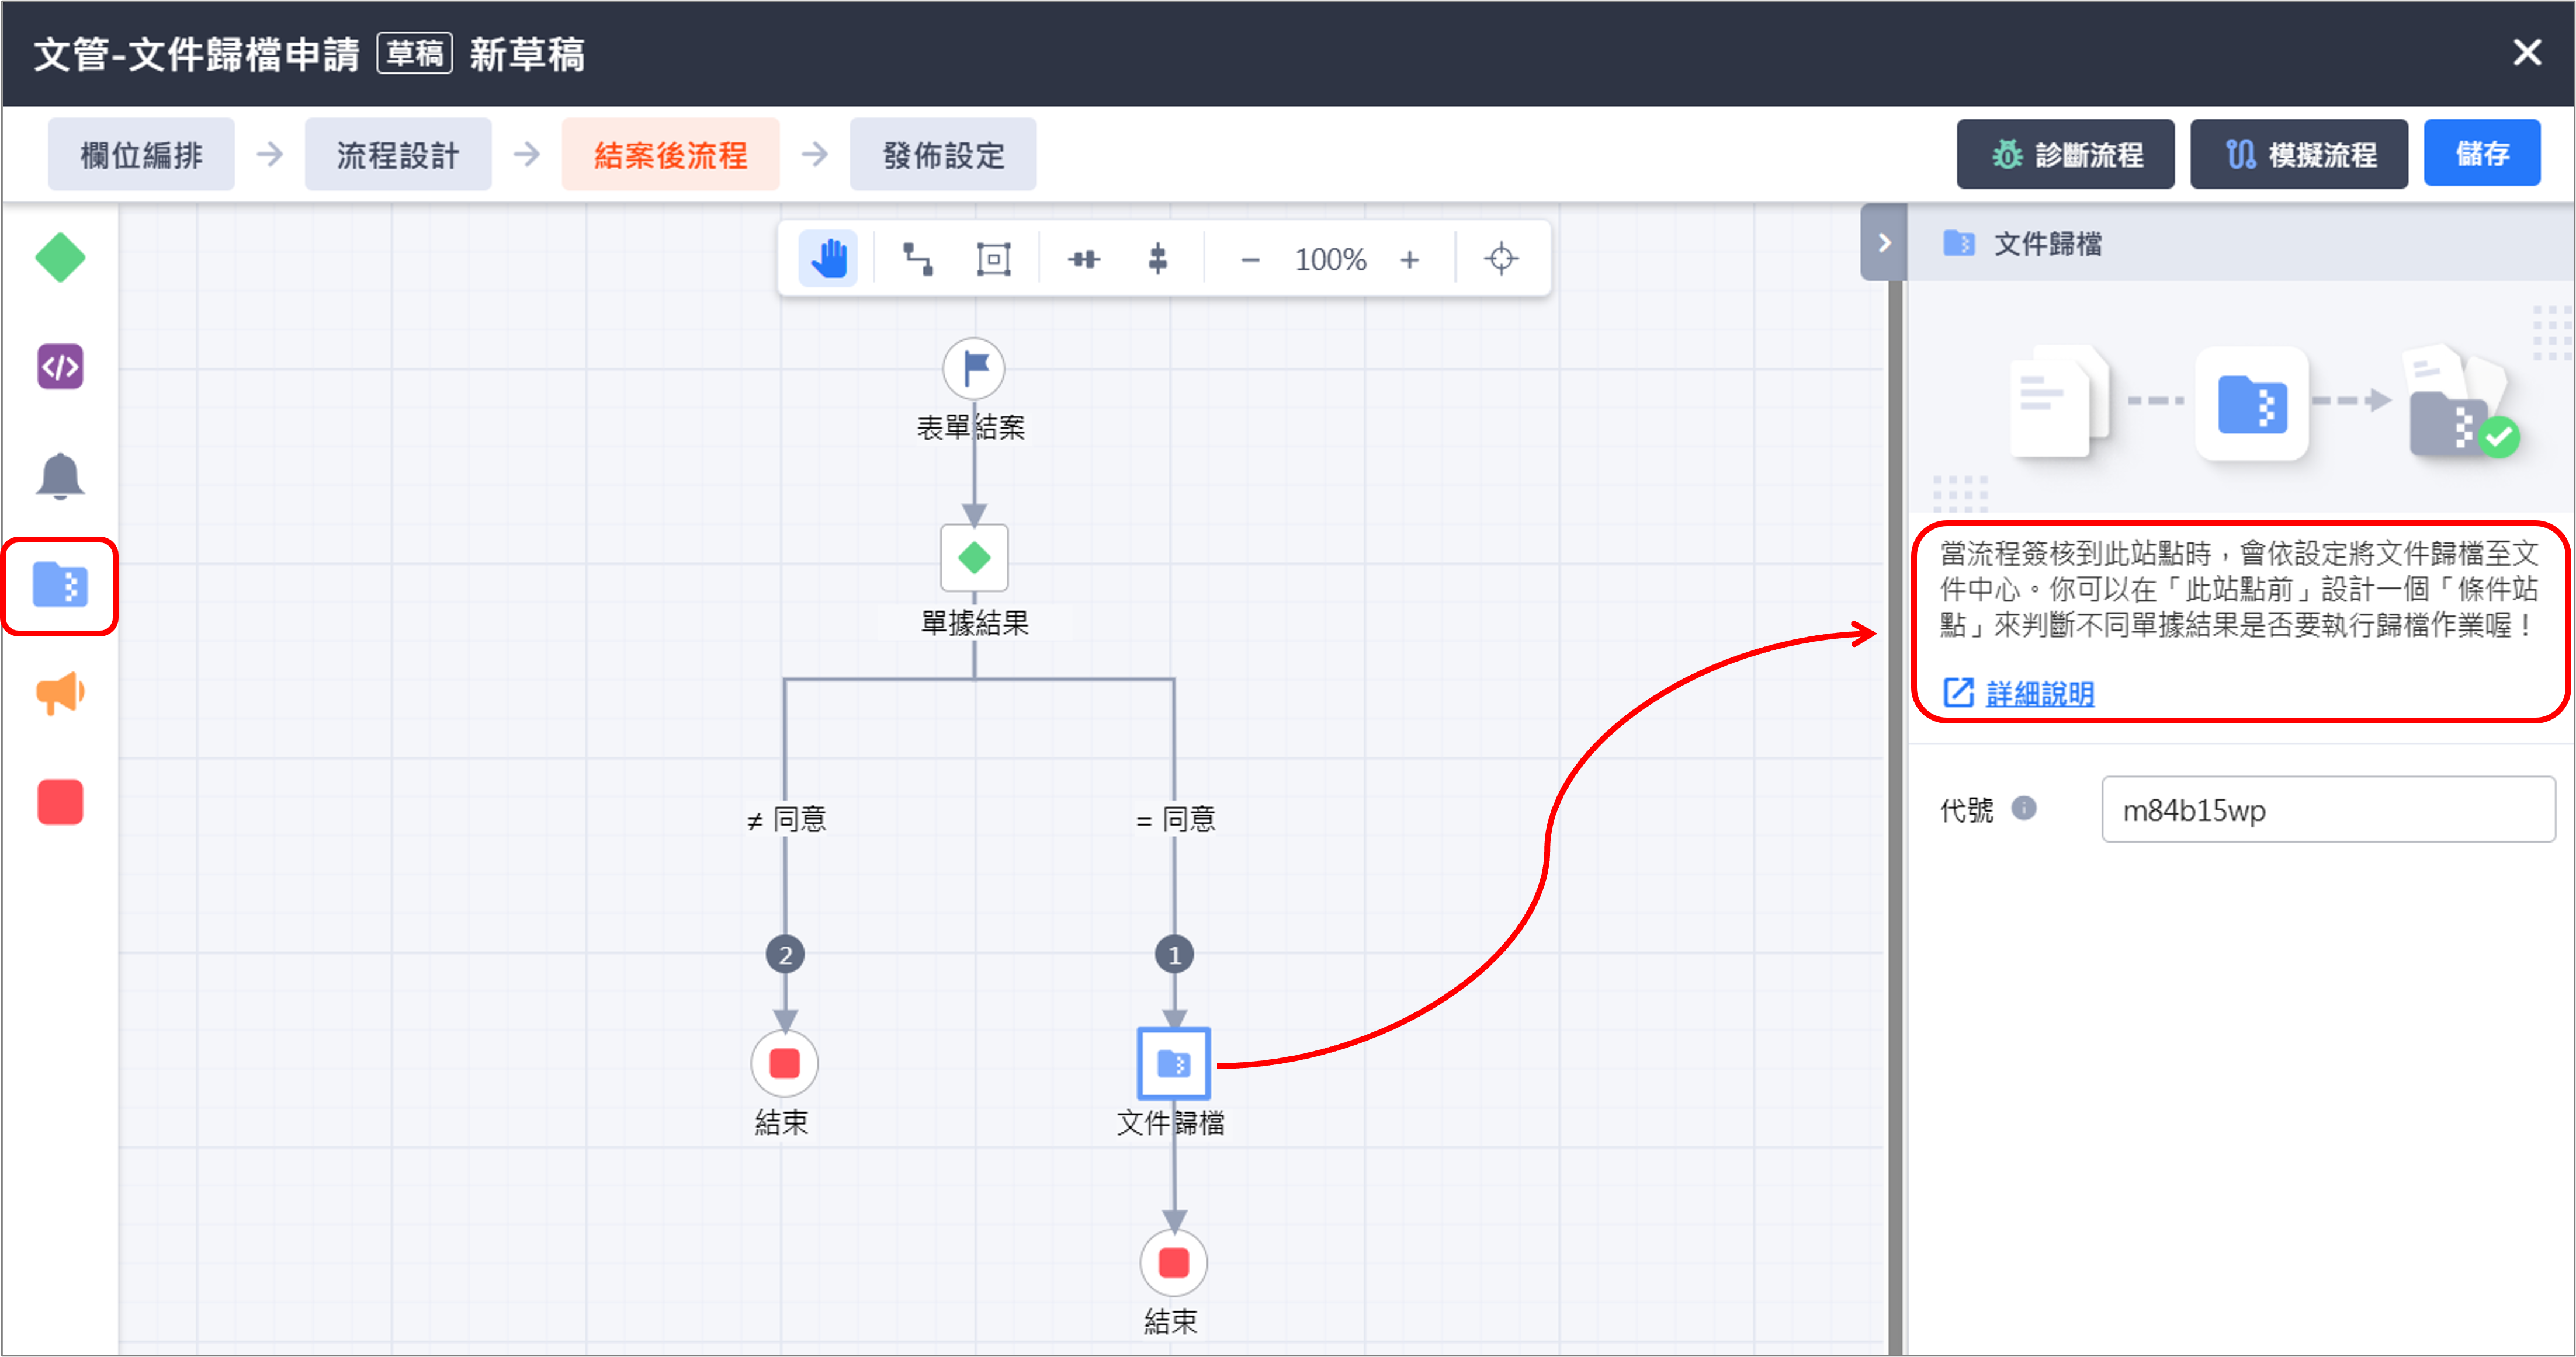
Task: Click vertical alignment distribute icon
Action: tap(1157, 259)
